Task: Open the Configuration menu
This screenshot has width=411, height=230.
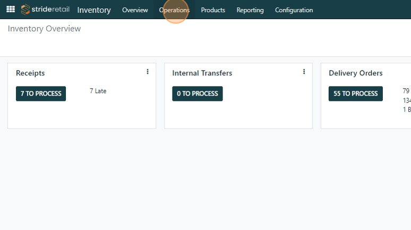Action: (x=294, y=10)
